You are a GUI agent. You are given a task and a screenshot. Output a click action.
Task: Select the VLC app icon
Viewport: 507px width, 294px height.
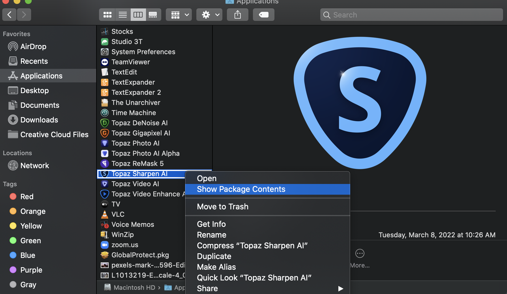click(105, 214)
